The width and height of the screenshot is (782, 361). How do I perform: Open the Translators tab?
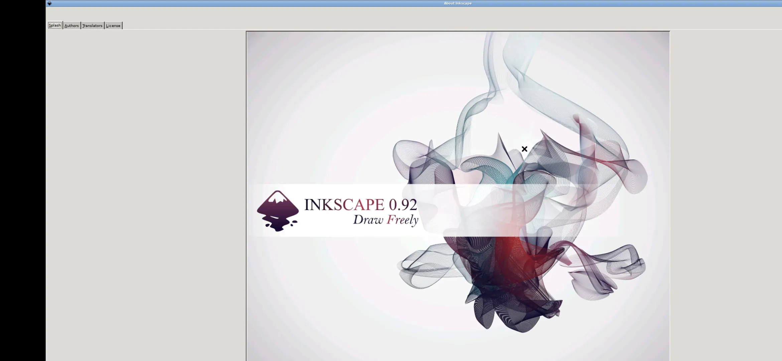tap(92, 26)
